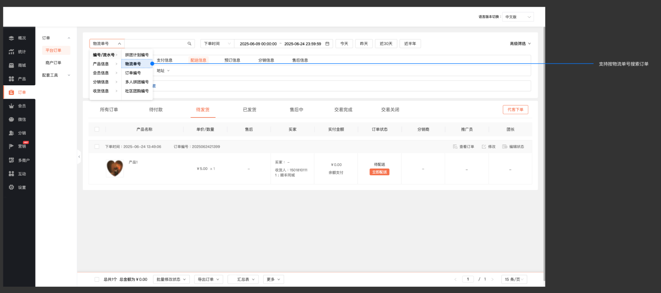Select 订单编号 from the dropdown menu

tap(133, 73)
